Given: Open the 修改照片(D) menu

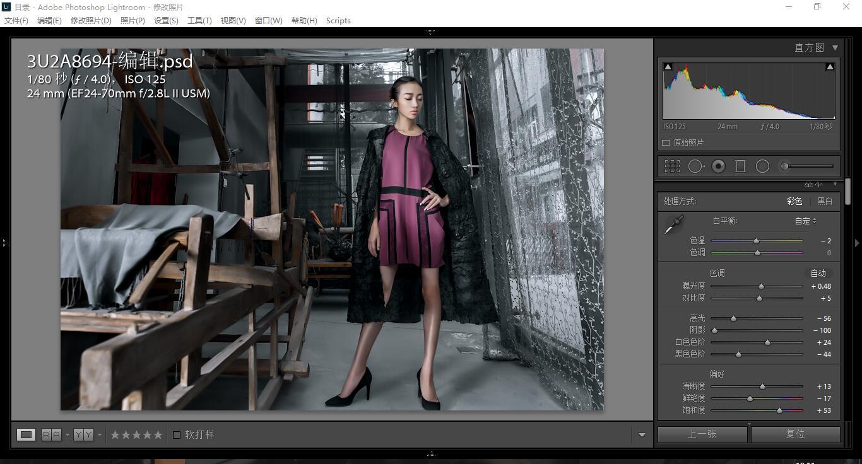Looking at the screenshot, I should pos(91,21).
